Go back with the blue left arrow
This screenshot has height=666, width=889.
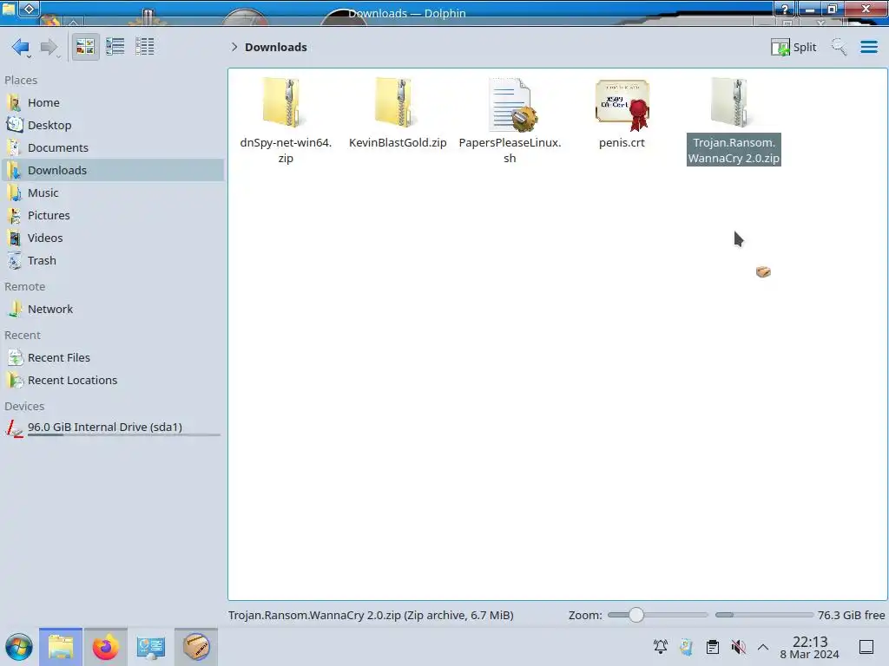(21, 47)
